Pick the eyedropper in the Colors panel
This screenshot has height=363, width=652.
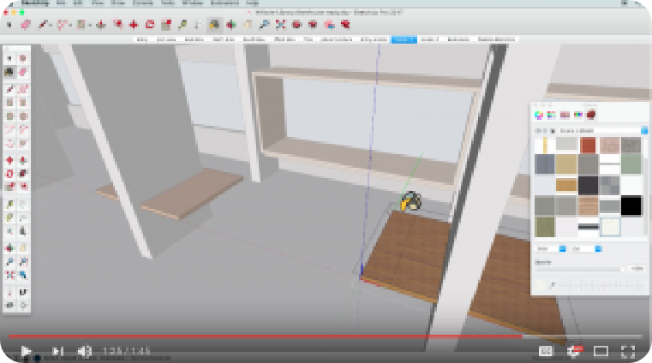pos(553,285)
